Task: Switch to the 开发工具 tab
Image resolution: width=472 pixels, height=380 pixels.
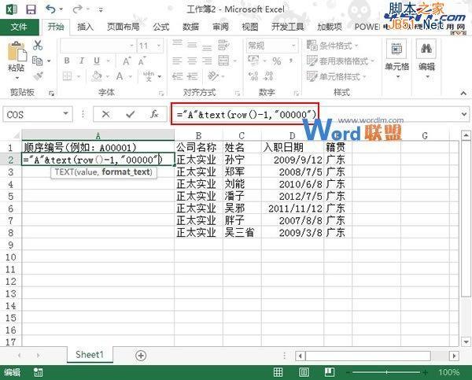Action: click(x=287, y=27)
